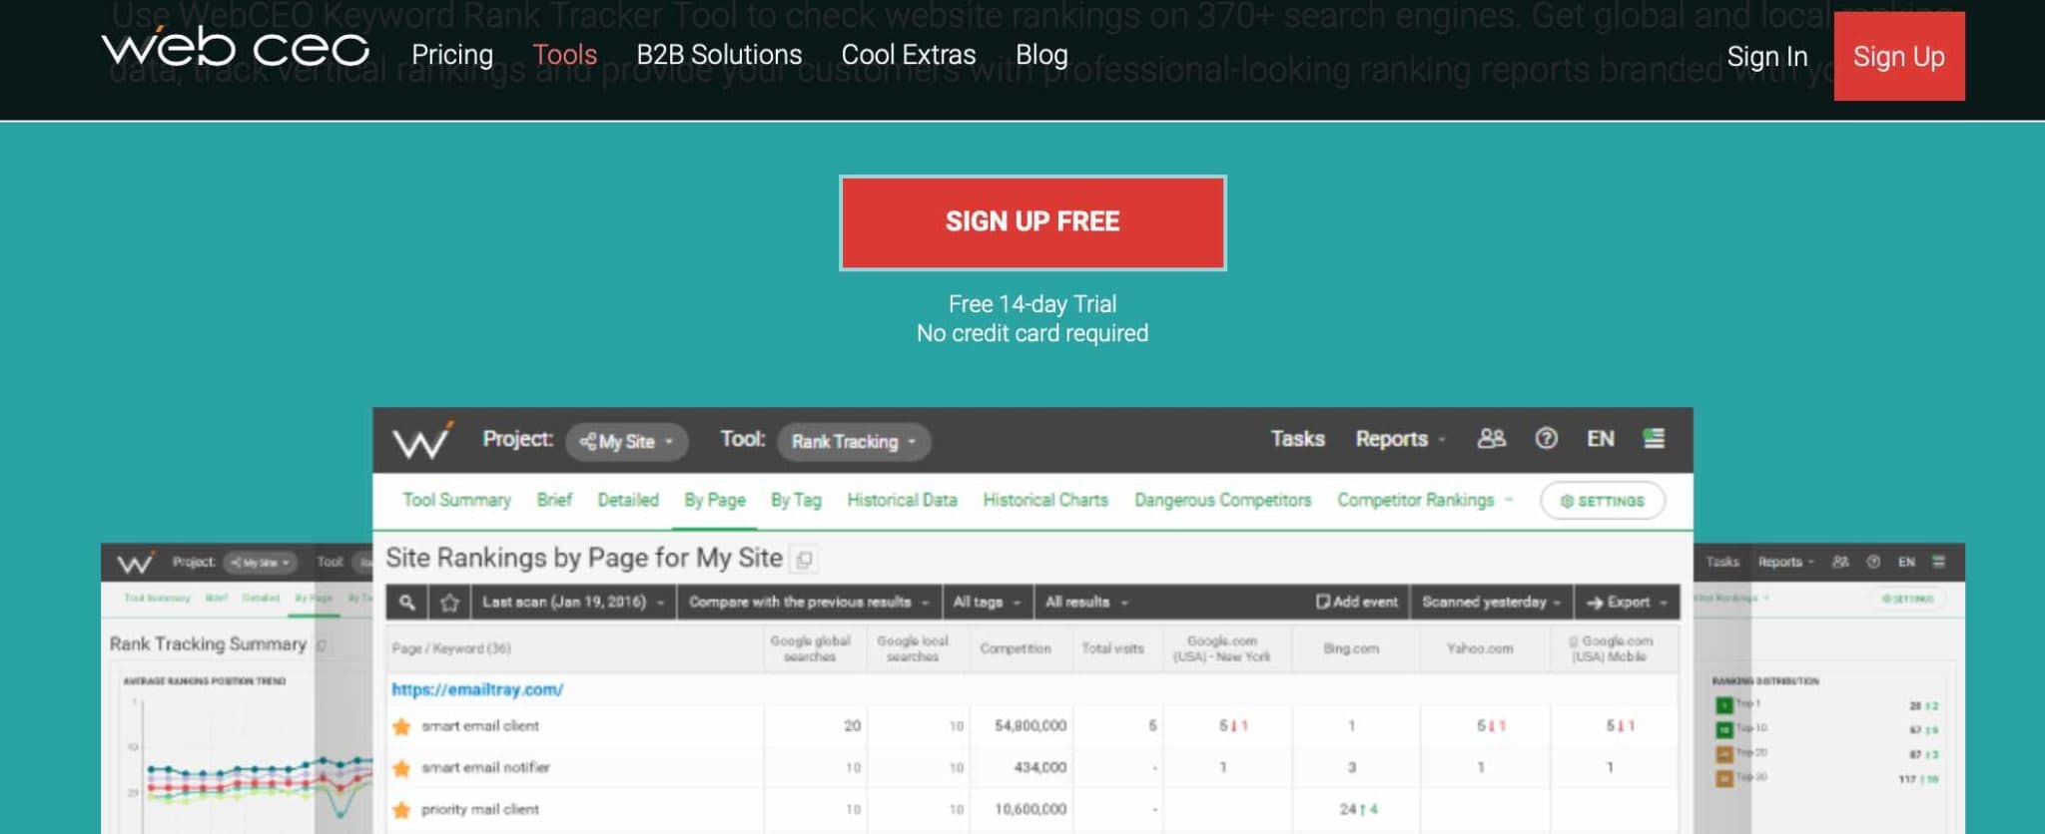Click the users management icon
The width and height of the screenshot is (2045, 834).
click(1491, 439)
